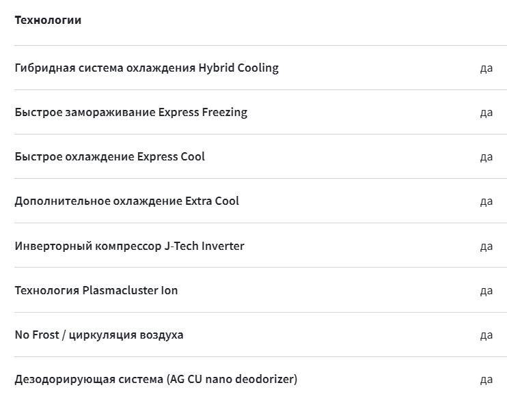Click 'да' value for Express Cool
Image resolution: width=507 pixels, height=396 pixels.
[x=487, y=157]
